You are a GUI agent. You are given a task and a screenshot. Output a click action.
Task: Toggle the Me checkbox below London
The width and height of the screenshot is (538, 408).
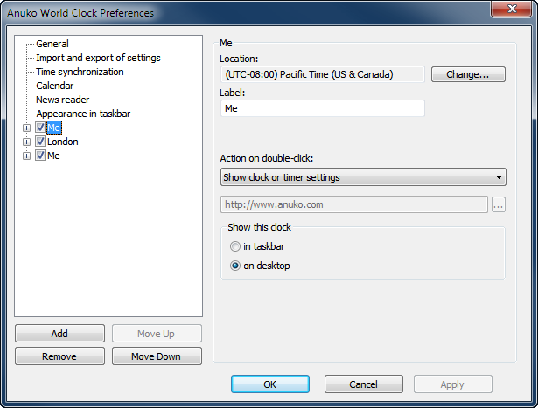click(40, 156)
